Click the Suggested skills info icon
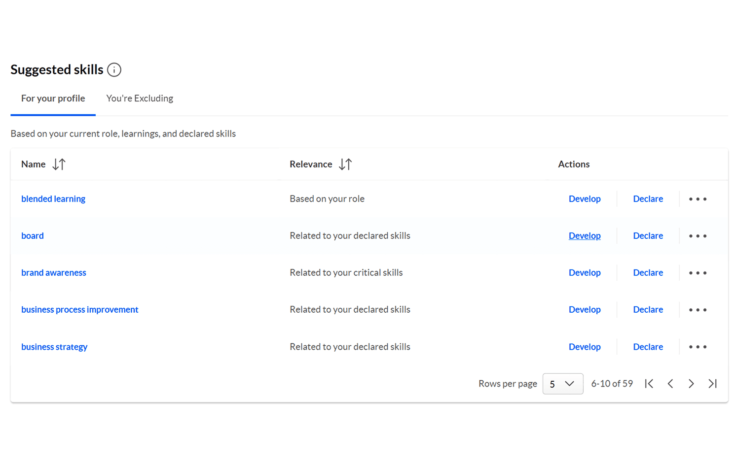 114,70
